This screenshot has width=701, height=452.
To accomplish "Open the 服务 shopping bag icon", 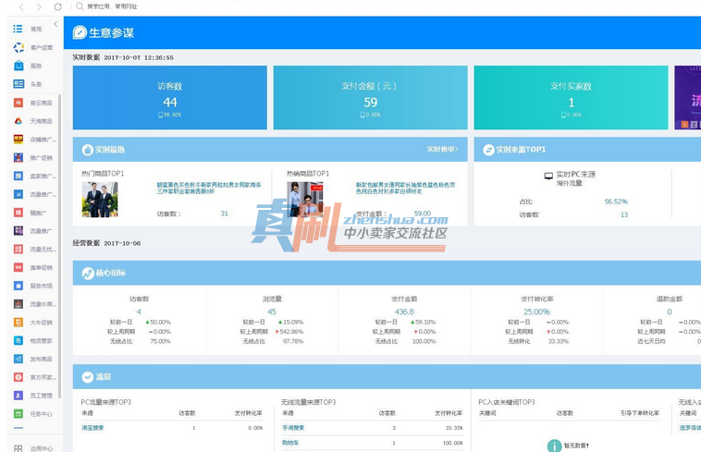I will (18, 66).
